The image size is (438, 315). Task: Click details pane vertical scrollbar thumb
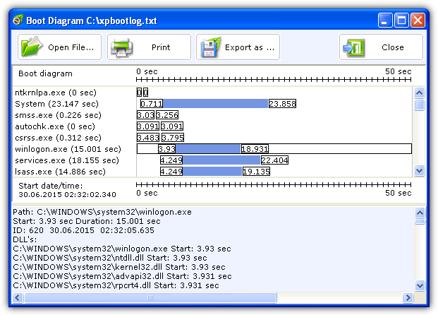420,222
